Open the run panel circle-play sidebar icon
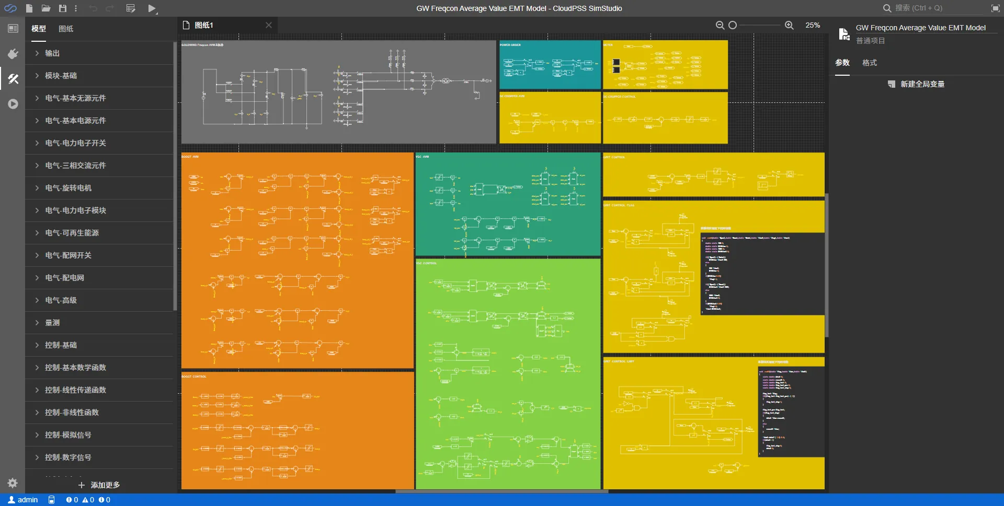 click(x=13, y=104)
